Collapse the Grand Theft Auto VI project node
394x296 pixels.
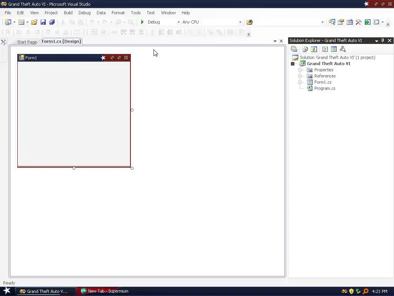click(292, 64)
